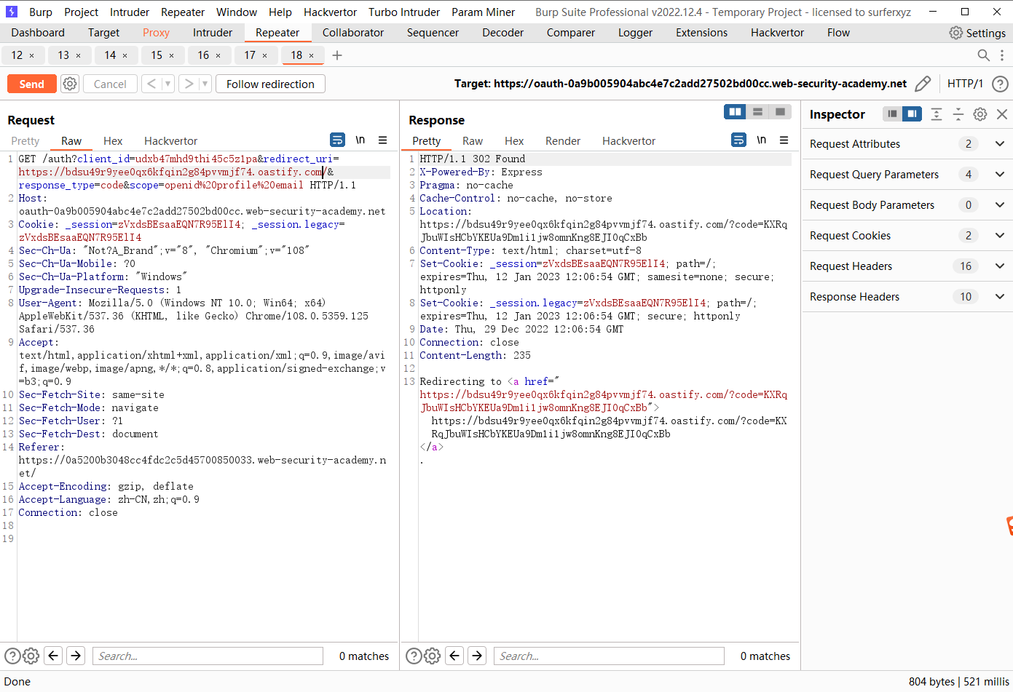This screenshot has height=692, width=1013.
Task: Focus request search input field
Action: tap(208, 656)
